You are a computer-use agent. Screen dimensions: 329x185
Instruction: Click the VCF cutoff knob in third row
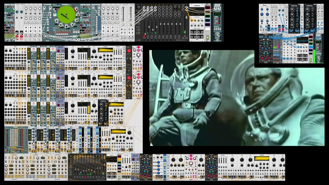pyautogui.click(x=94, y=106)
